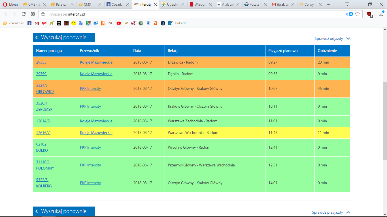This screenshot has height=217, width=387.
Task: Open the Facebook bookmark icon
Action: tap(29, 23)
